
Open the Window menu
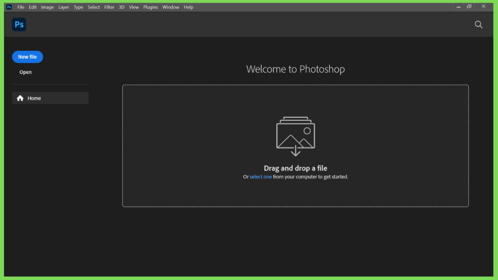[171, 7]
